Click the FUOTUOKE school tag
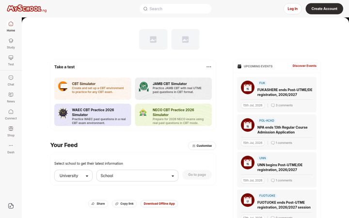349x218 pixels. [x=267, y=196]
